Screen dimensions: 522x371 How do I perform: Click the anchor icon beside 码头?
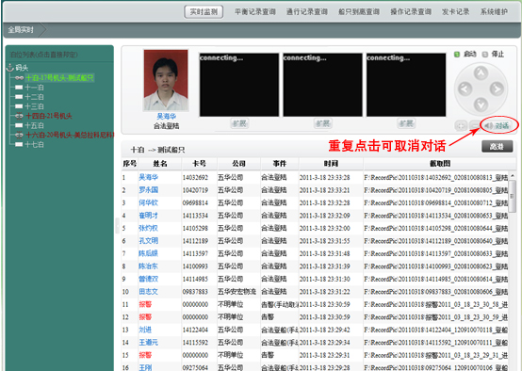point(9,68)
